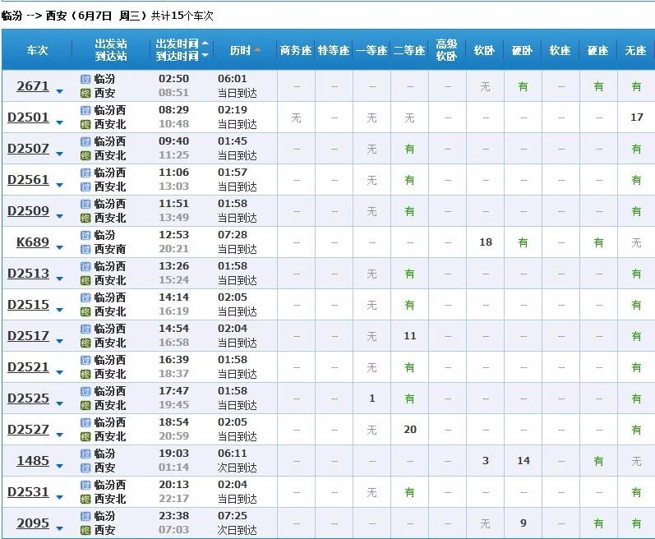Open train number link D2531
The image size is (655, 539).
[x=29, y=491]
